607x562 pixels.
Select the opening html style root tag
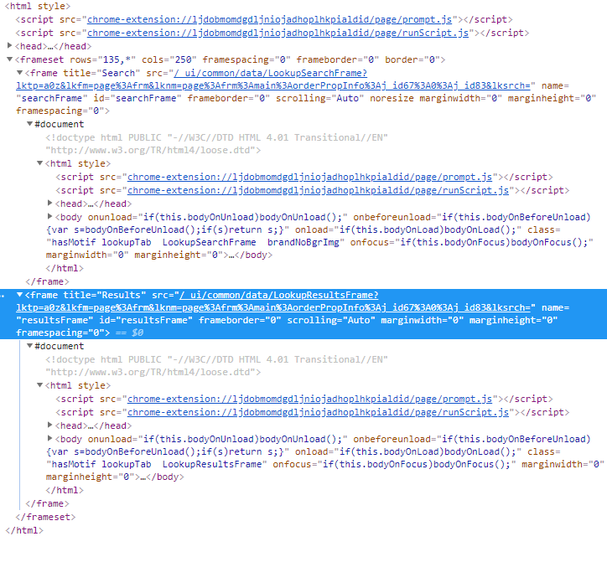(38, 6)
